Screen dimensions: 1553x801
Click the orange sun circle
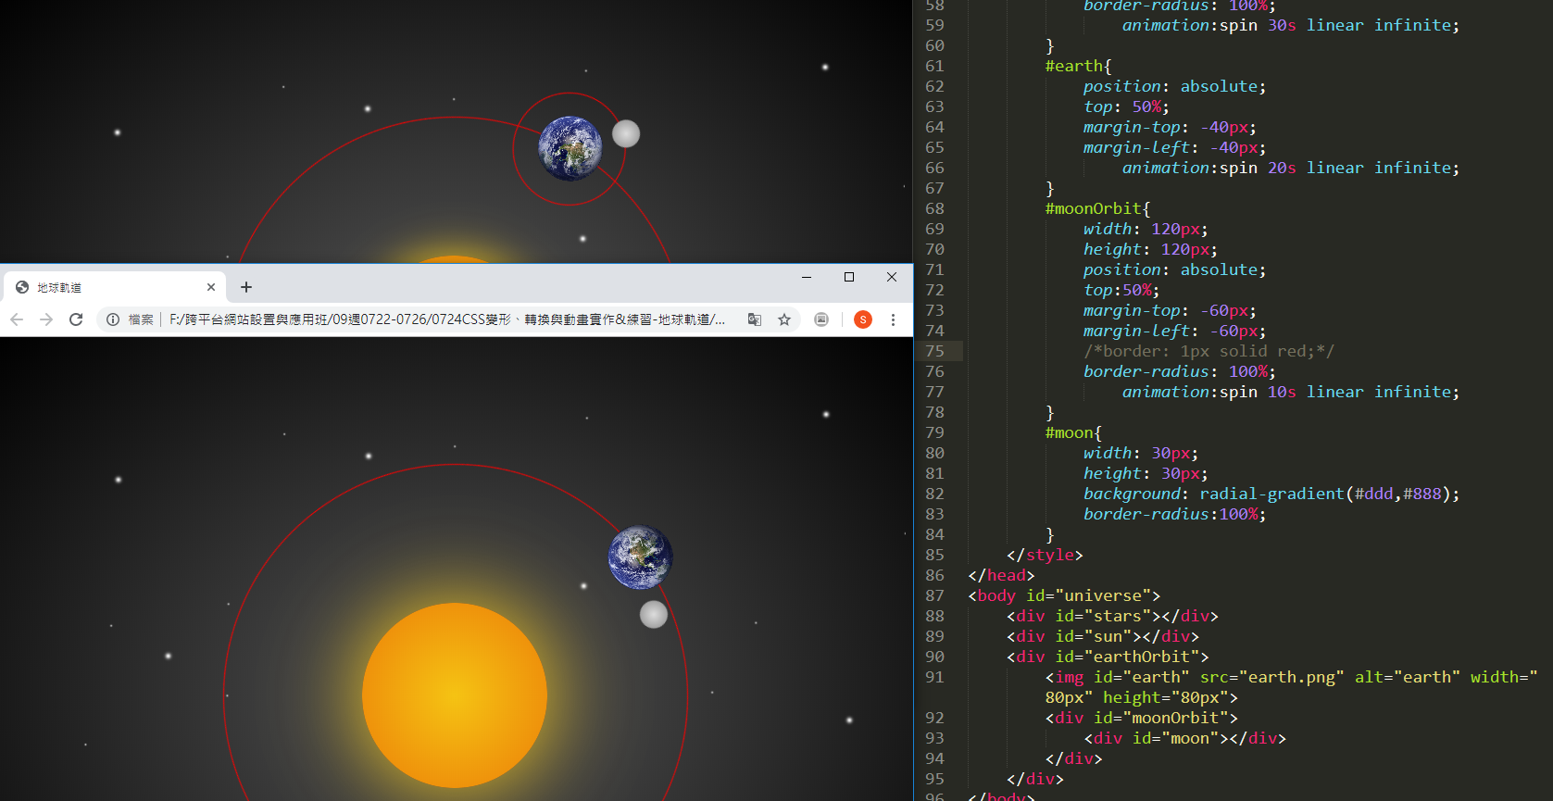455,695
